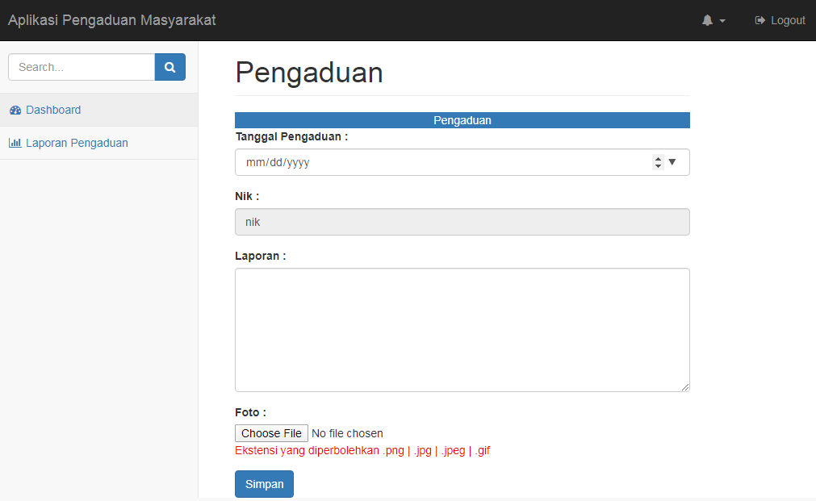Click the Aplikasi Pengaduan Masyarakat brand link
The width and height of the screenshot is (816, 501).
[x=111, y=19]
